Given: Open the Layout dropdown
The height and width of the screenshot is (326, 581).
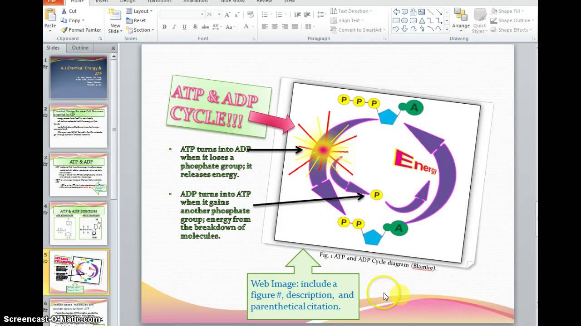Looking at the screenshot, I should pos(139,11).
